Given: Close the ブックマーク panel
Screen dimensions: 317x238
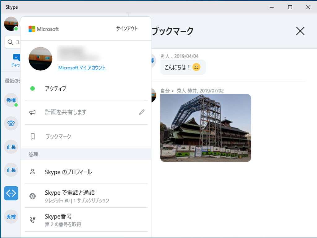Looking at the screenshot, I should (300, 31).
